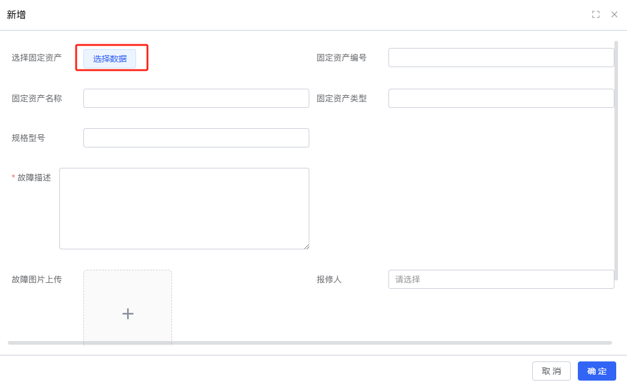Screen dimensions: 627x392
Task: Open the 报修人 dropdown
Action: pos(501,279)
